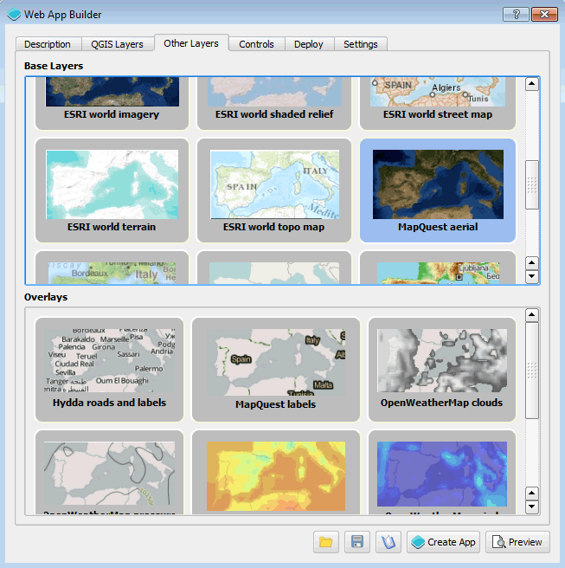
Task: Enable the OpenWeatherMap clouds overlay
Action: [441, 368]
